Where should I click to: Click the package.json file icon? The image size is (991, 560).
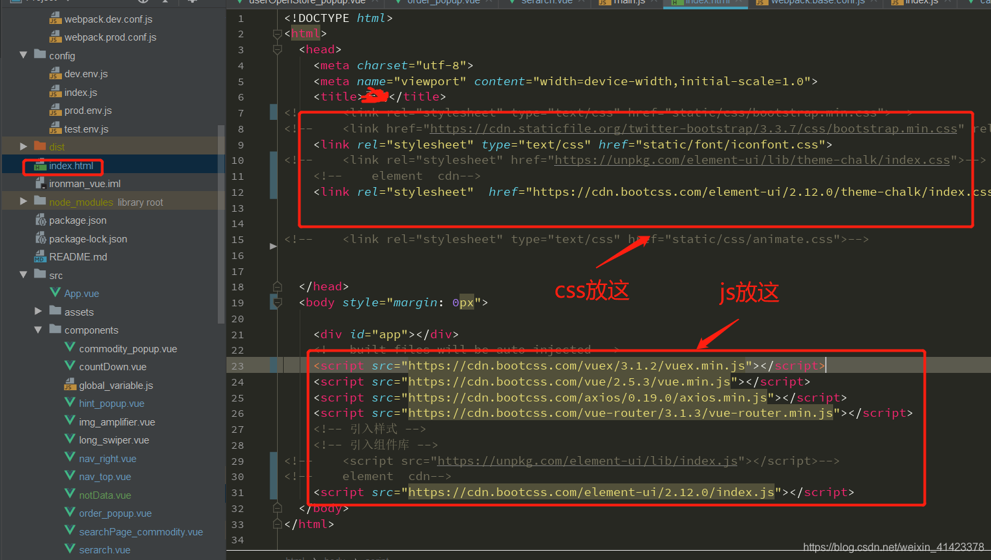(40, 220)
